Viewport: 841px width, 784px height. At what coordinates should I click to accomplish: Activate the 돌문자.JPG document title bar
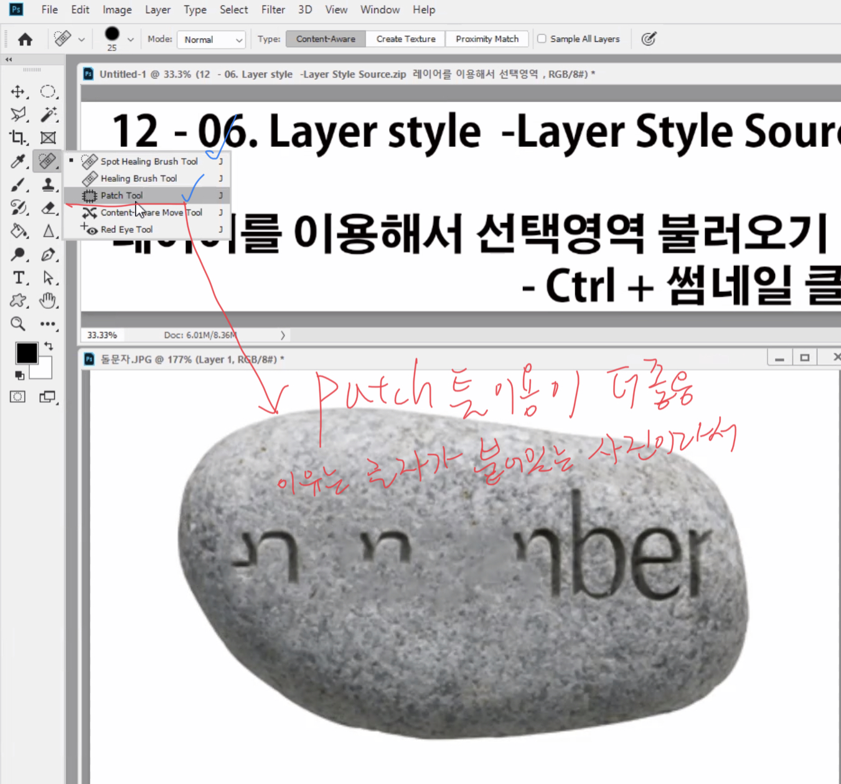(423, 359)
